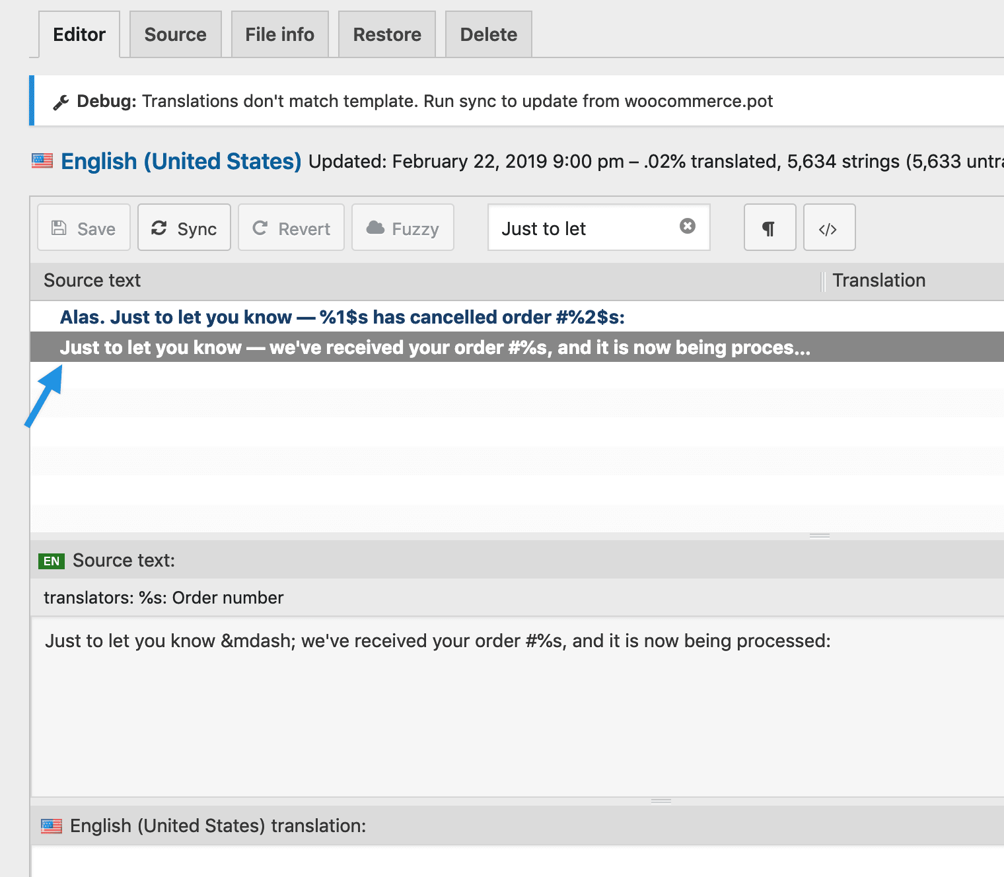The height and width of the screenshot is (877, 1004).
Task: Click the English (United States) language link
Action: click(x=181, y=161)
